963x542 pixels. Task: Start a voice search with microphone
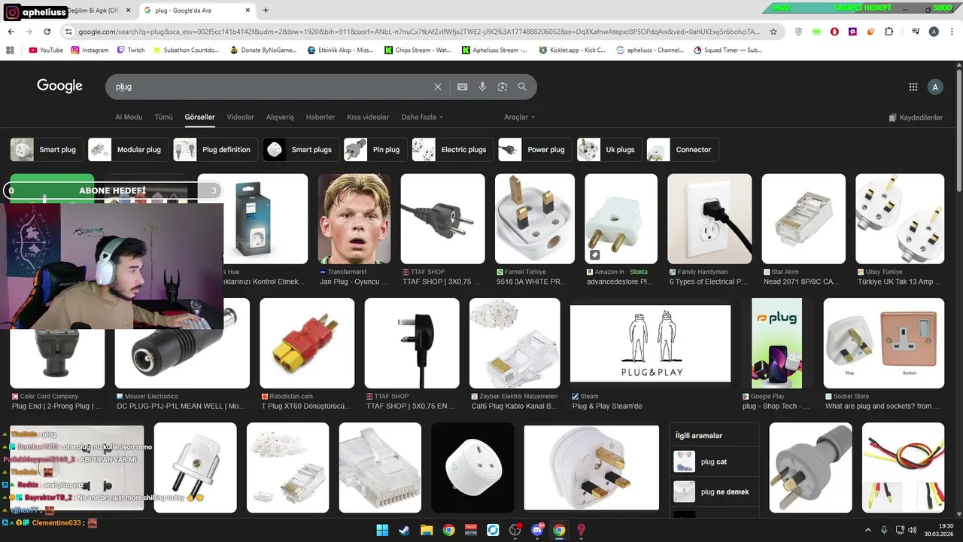[x=482, y=87]
